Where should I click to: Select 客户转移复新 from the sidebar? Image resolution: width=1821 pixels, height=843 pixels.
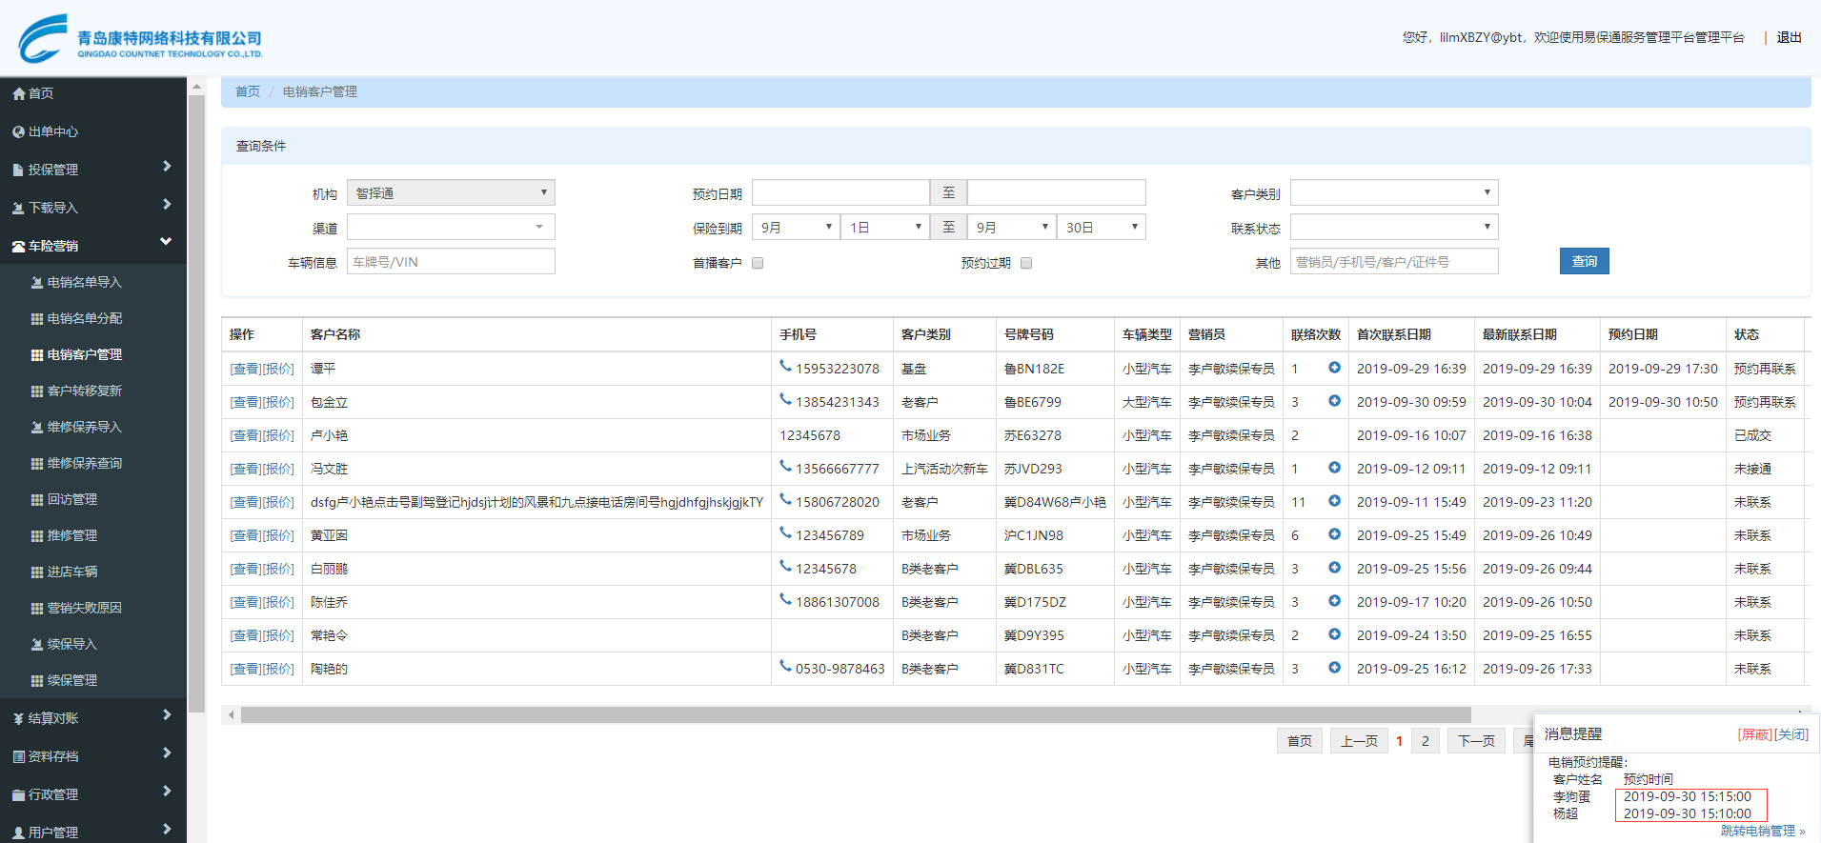[x=85, y=391]
